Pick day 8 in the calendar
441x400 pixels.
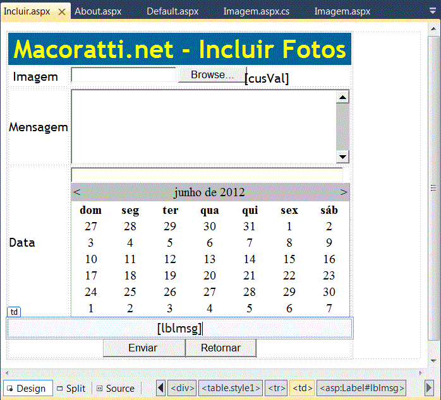pyautogui.click(x=289, y=243)
